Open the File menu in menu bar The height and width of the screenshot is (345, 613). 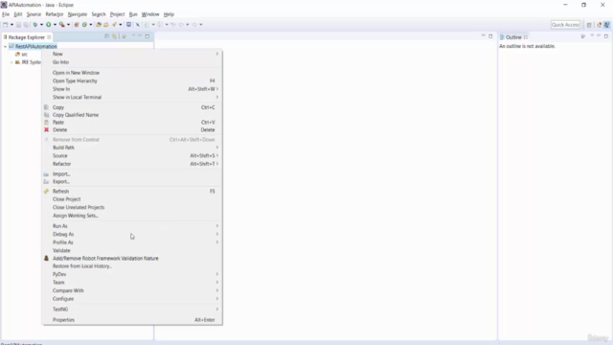click(x=6, y=14)
